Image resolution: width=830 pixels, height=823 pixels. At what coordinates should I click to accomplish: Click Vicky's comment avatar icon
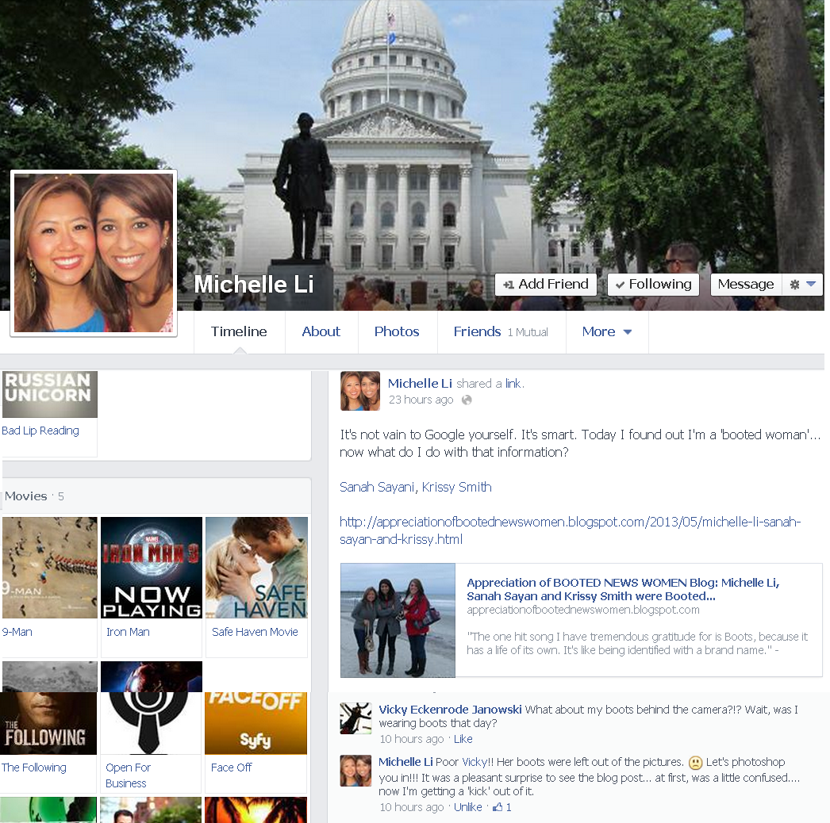[355, 718]
